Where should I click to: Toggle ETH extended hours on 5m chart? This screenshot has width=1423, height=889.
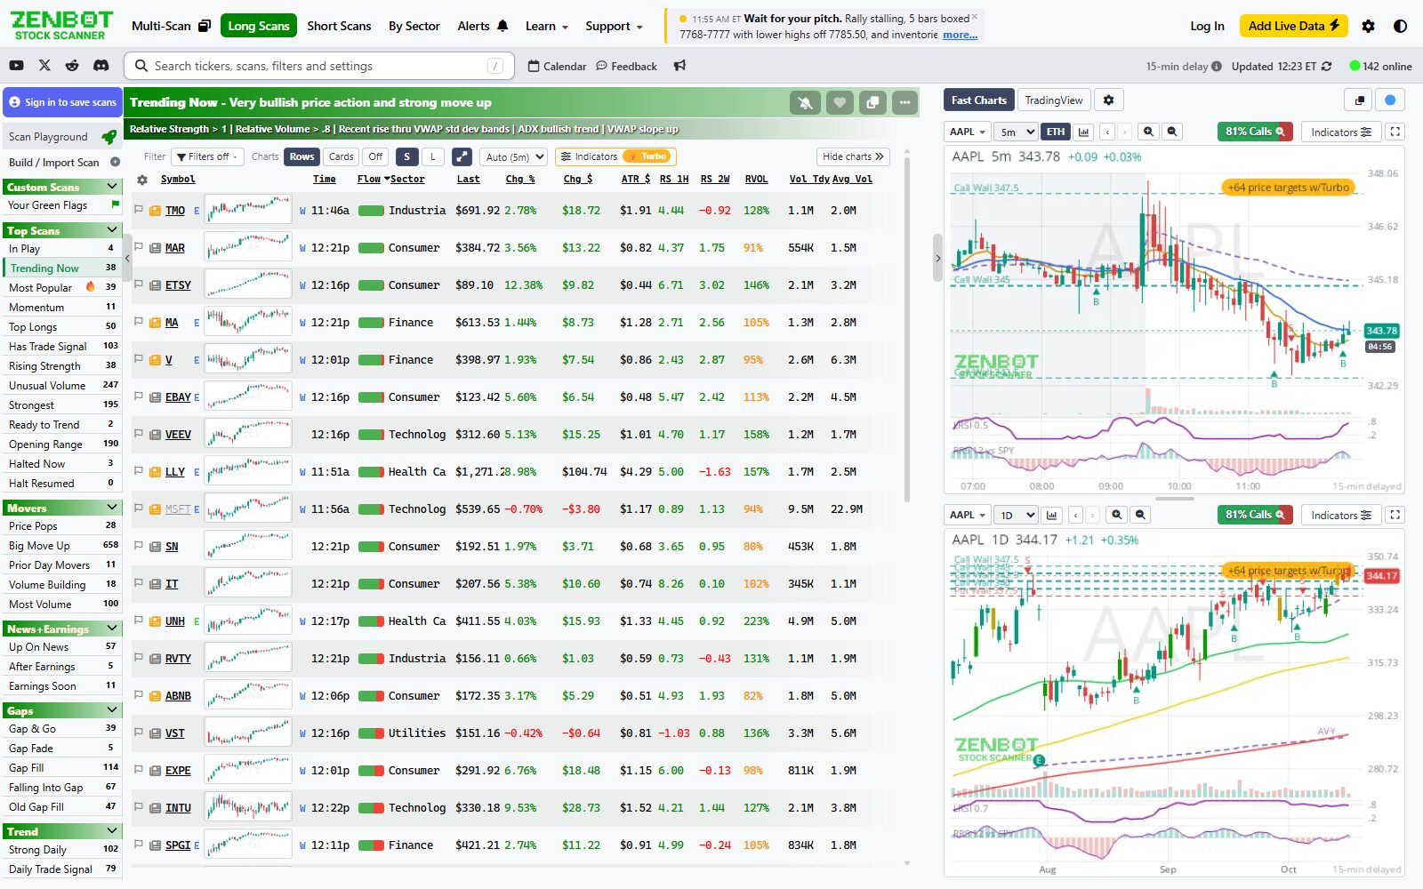pos(1055,132)
